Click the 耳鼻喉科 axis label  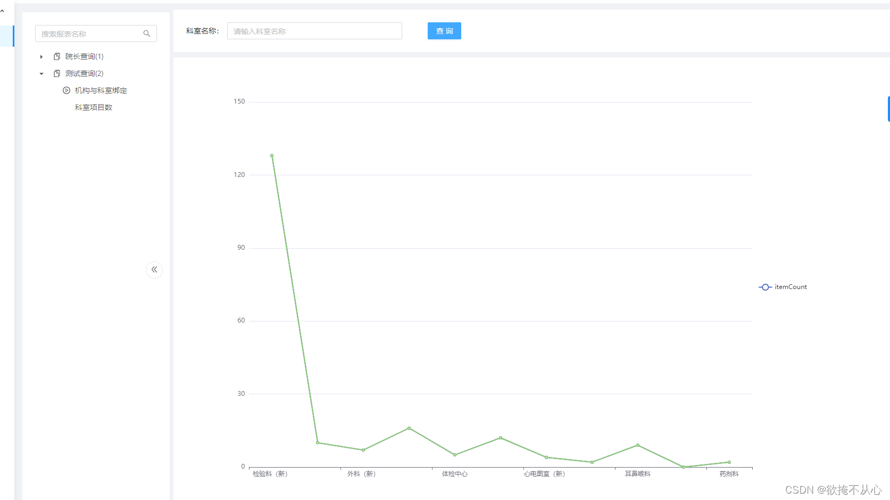coord(638,474)
